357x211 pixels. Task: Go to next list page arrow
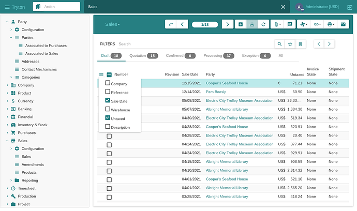329,44
